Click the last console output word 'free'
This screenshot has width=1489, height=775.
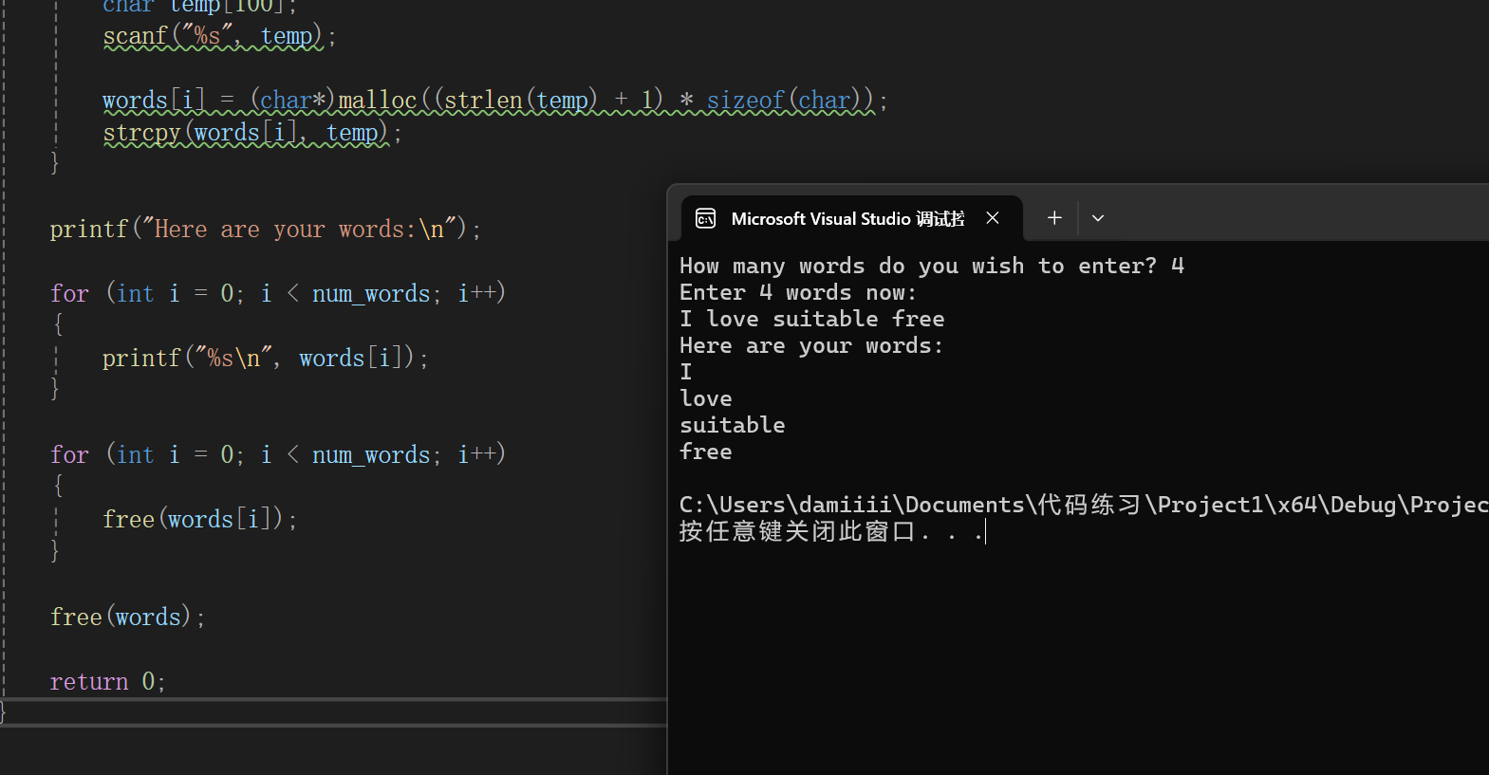pyautogui.click(x=706, y=452)
